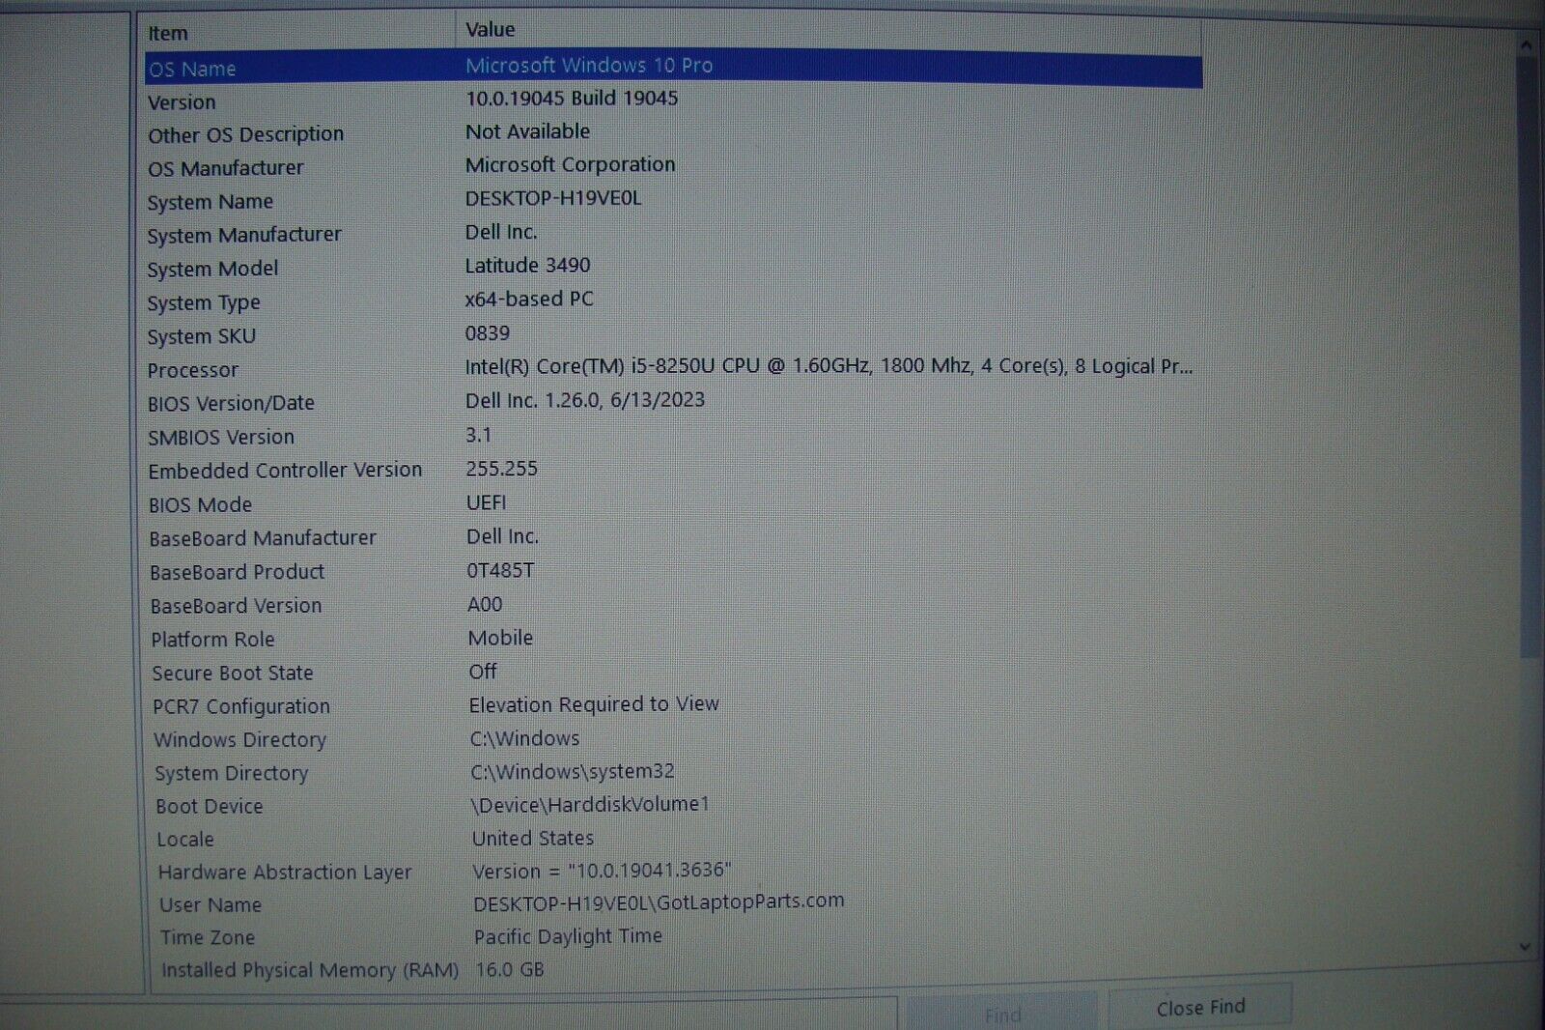Image resolution: width=1545 pixels, height=1030 pixels.
Task: Click the scroll up arrow of the list
Action: pyautogui.click(x=1526, y=44)
